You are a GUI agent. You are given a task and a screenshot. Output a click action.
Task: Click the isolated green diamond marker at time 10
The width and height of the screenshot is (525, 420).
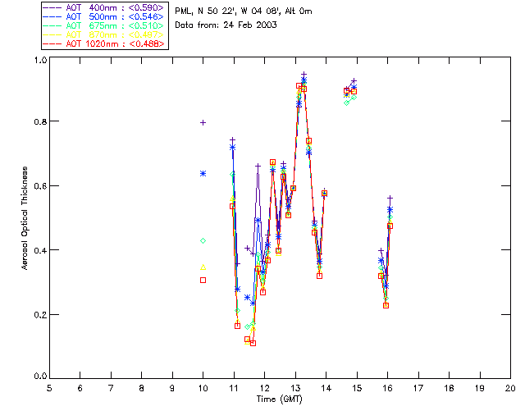point(203,241)
